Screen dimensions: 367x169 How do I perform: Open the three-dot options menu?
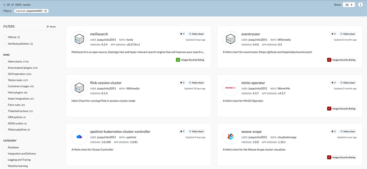361,5
